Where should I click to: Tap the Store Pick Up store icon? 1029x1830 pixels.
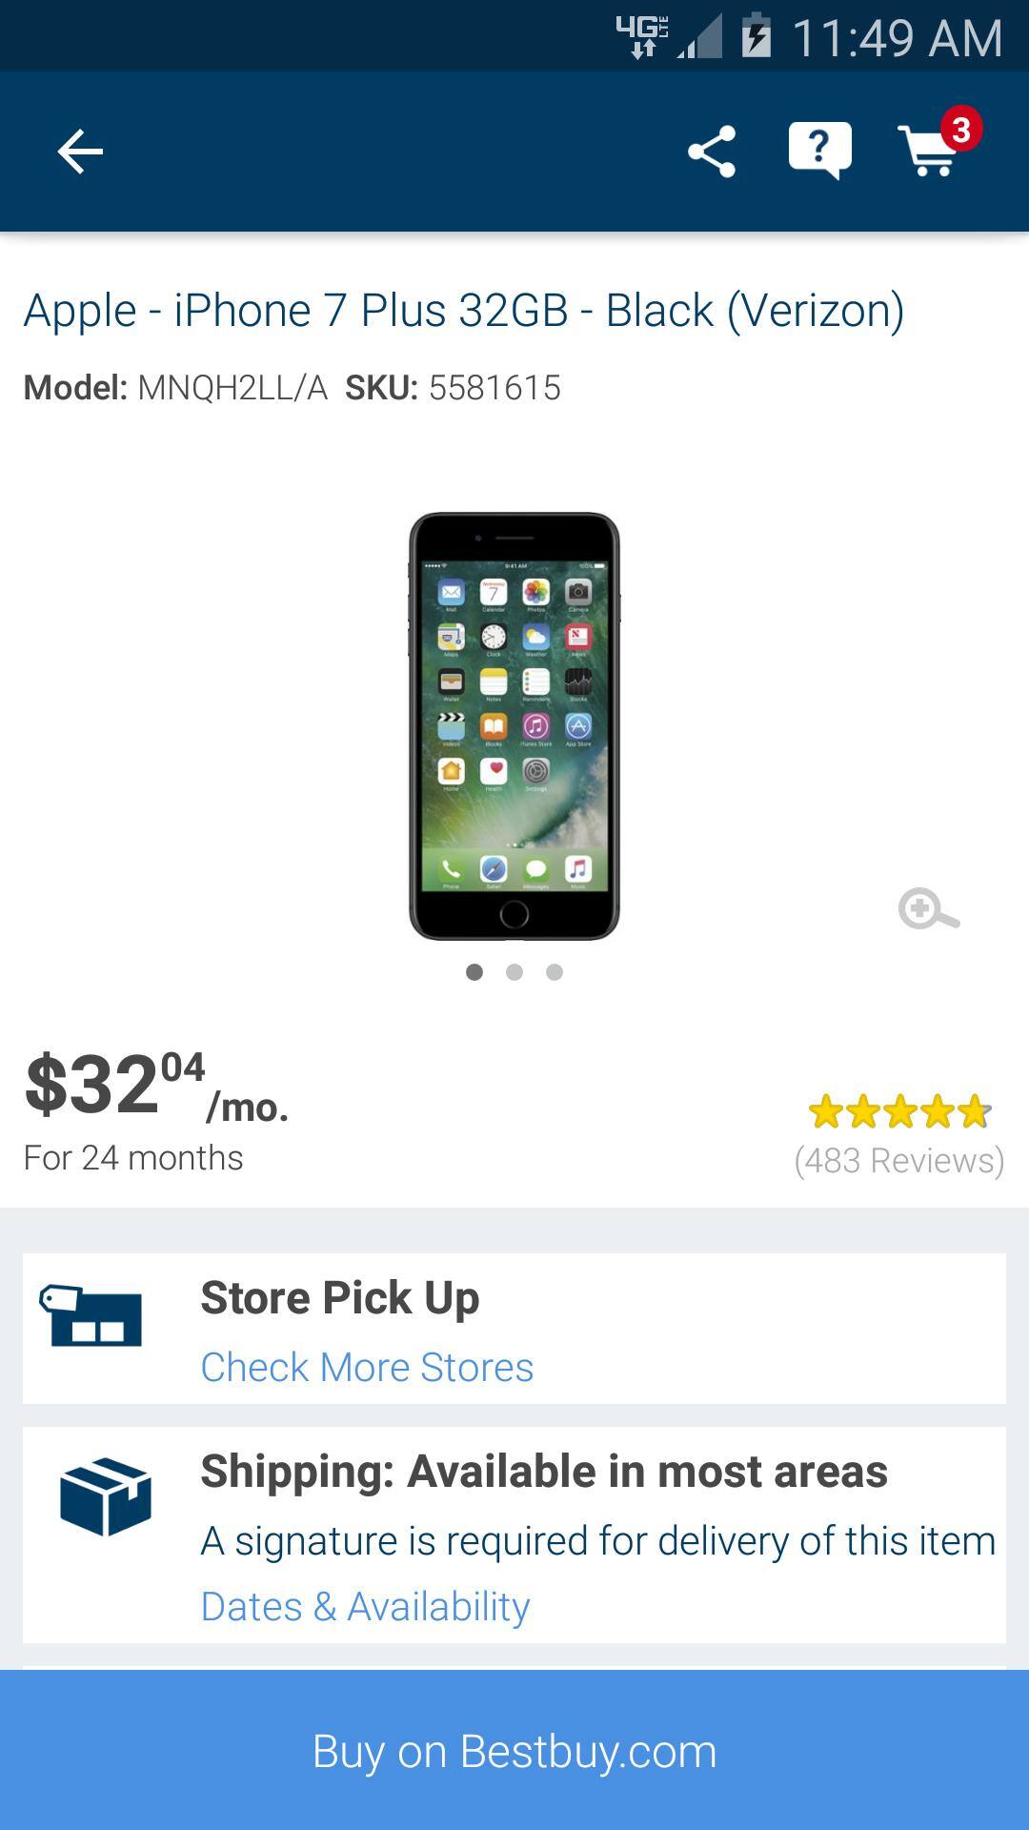91,1315
